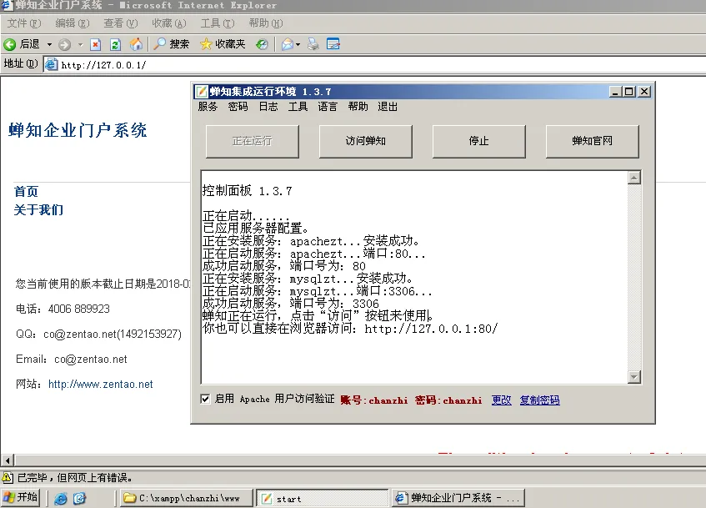The width and height of the screenshot is (706, 508).
Task: Expand the Back button history dropdown arrow
Action: 49,44
